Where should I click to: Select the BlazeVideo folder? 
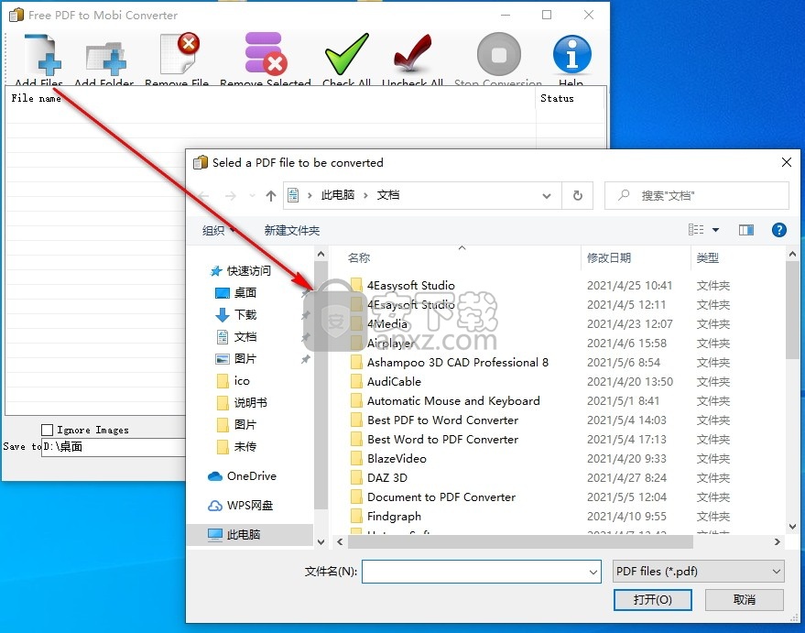397,458
